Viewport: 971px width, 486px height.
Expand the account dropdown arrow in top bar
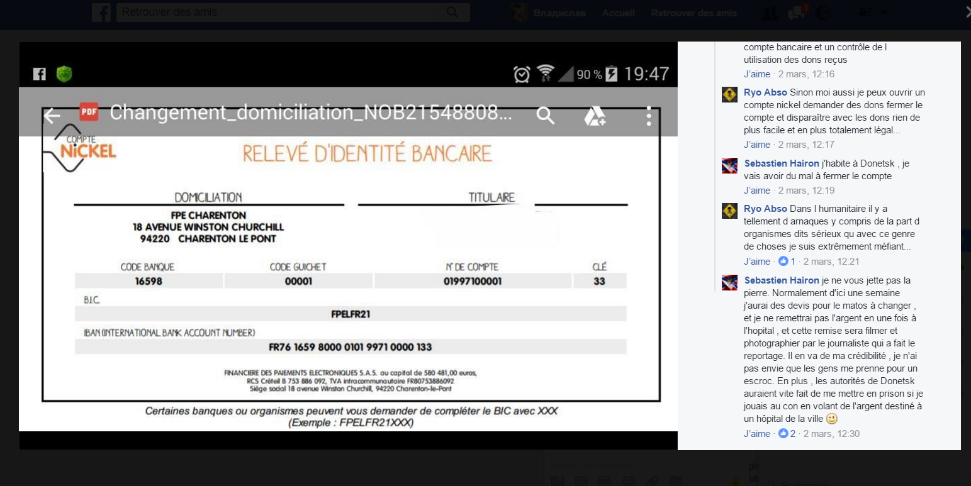click(x=884, y=13)
